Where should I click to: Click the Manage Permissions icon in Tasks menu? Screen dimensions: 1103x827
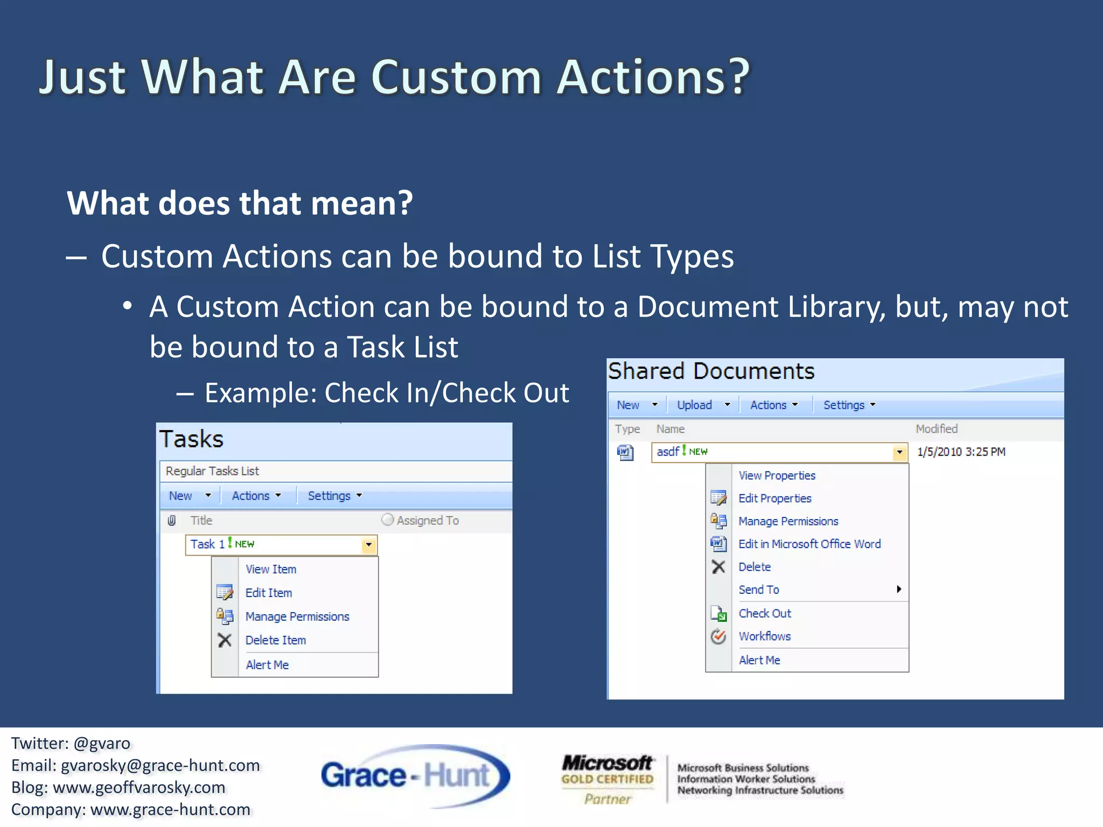(225, 616)
